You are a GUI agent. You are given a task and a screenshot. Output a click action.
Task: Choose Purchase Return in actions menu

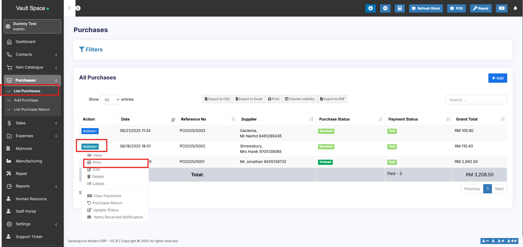point(107,203)
